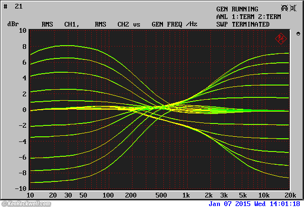304x207 pixels.
Task: Click the GEN FREQ /Hz axis label
Action: tap(174, 24)
